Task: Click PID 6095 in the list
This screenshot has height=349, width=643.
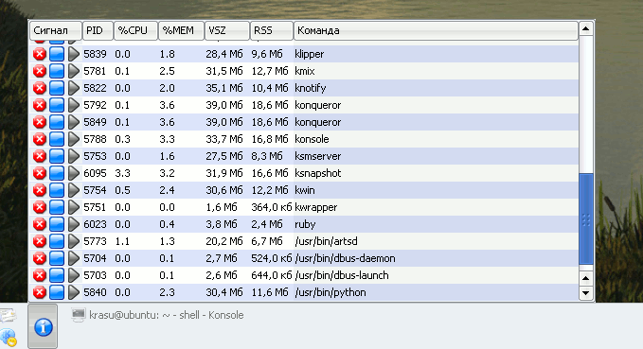Action: coord(95,173)
